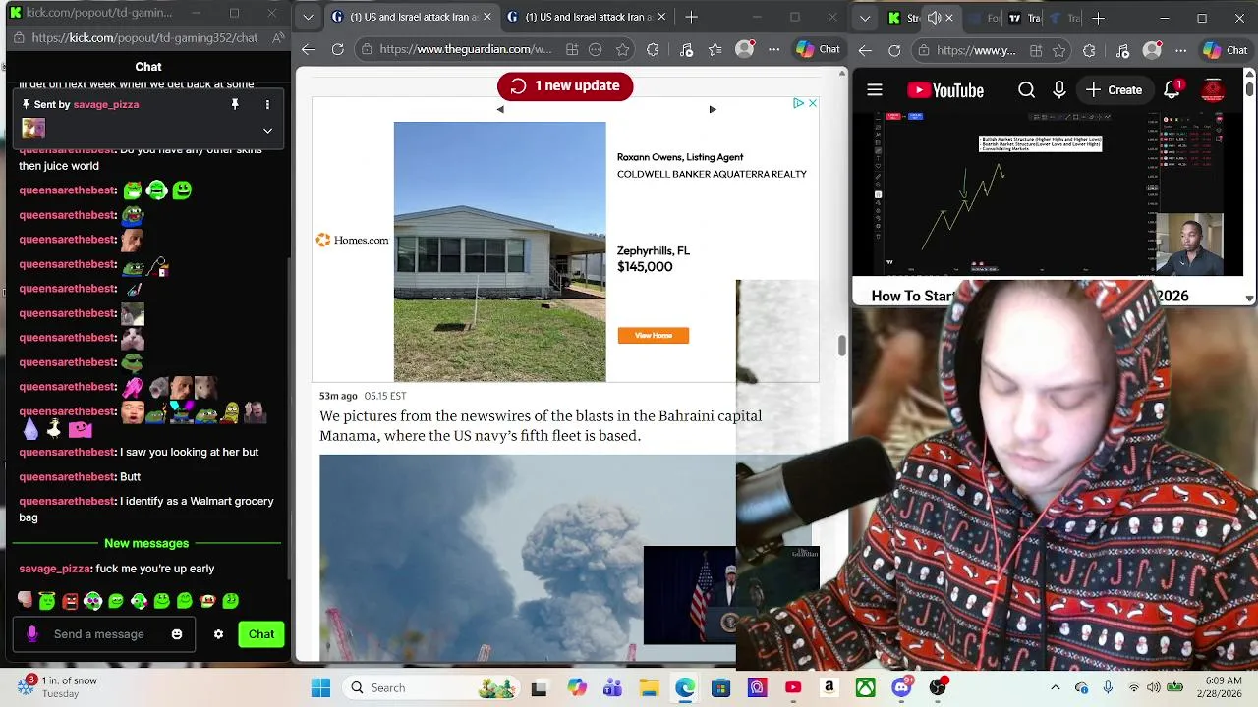Open YouTube hamburger guide menu
The image size is (1258, 707).
pos(874,90)
